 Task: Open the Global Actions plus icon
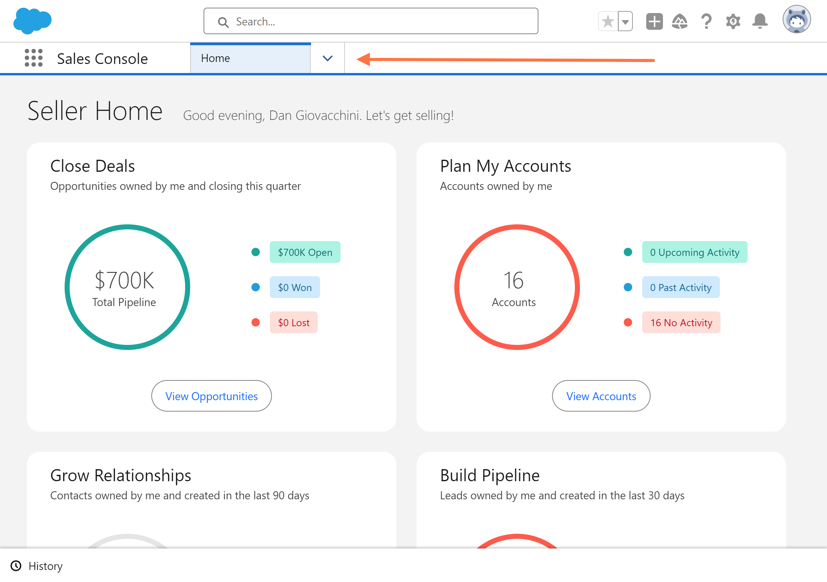click(x=655, y=22)
